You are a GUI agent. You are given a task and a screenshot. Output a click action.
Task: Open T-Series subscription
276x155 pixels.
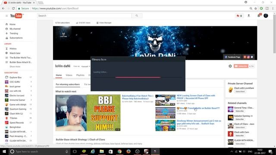(13, 118)
